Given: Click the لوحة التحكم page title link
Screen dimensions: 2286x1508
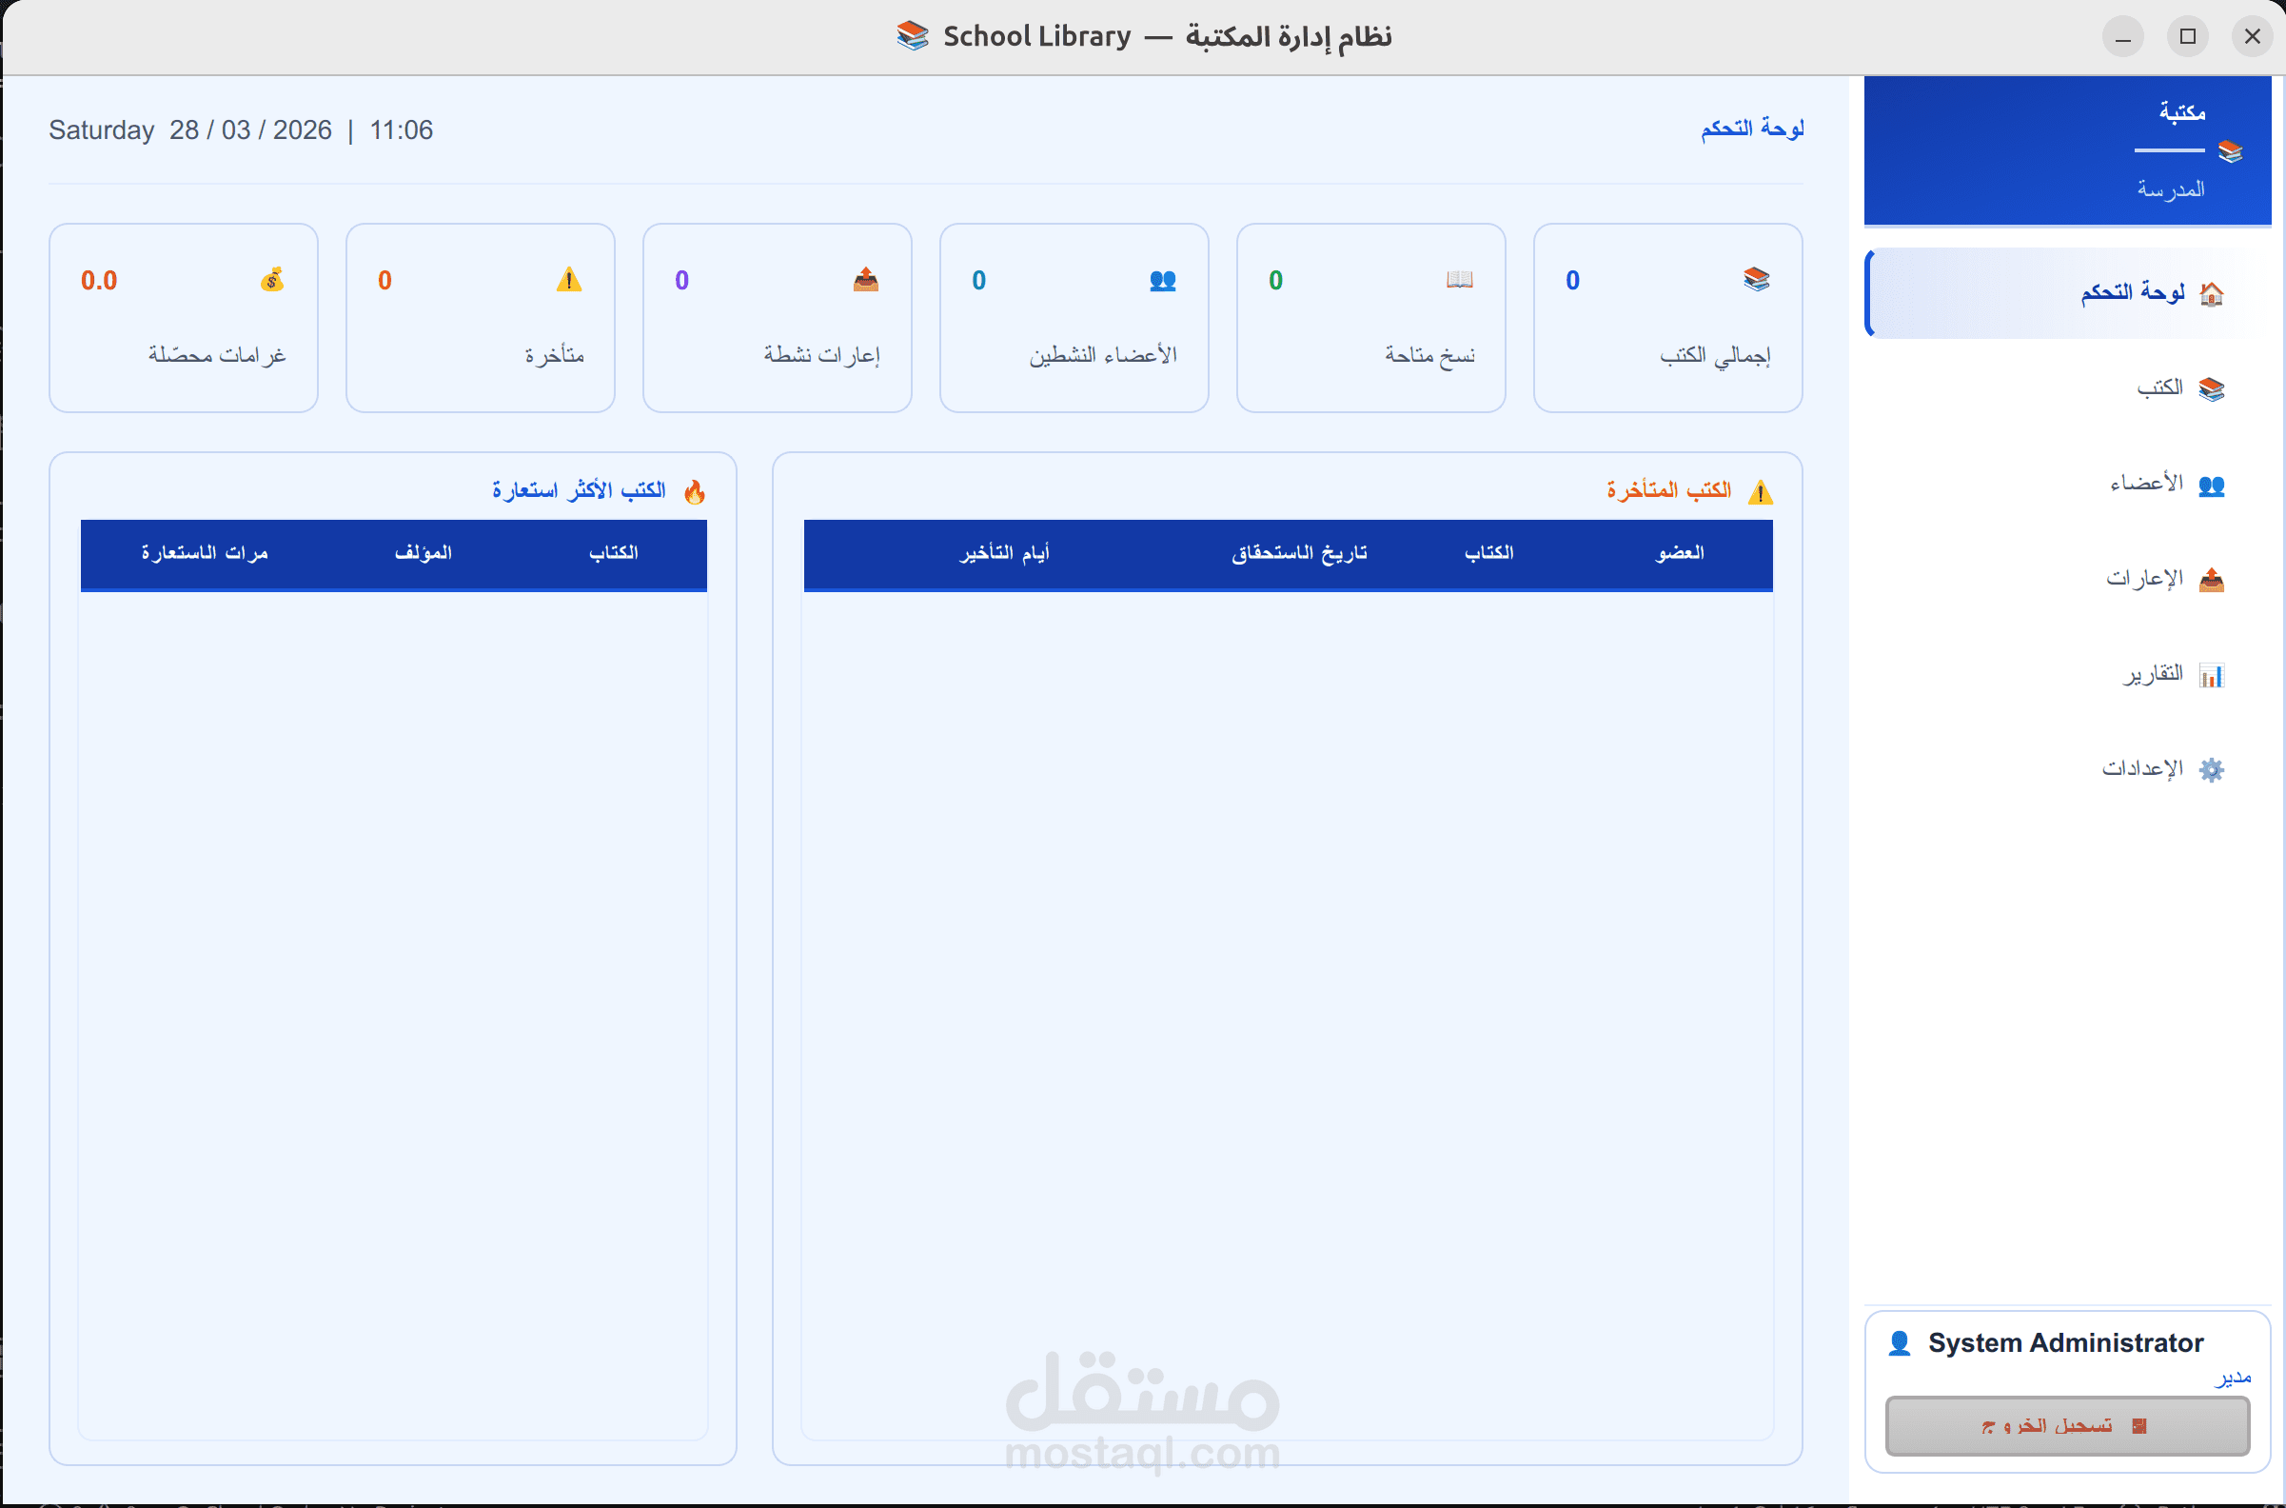Looking at the screenshot, I should point(1751,129).
